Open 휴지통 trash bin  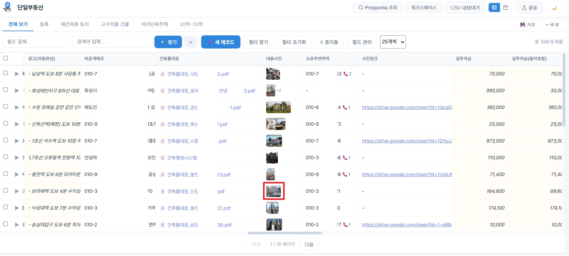(x=329, y=42)
